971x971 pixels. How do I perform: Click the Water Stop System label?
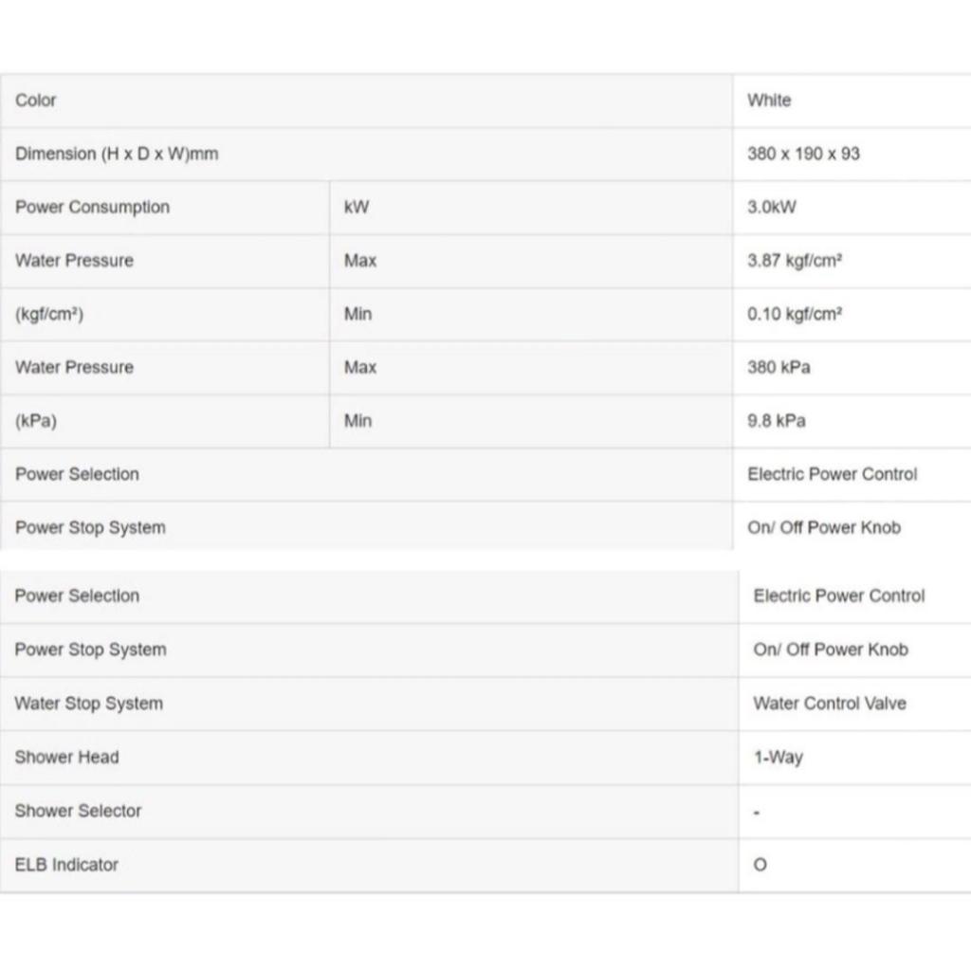click(x=88, y=704)
